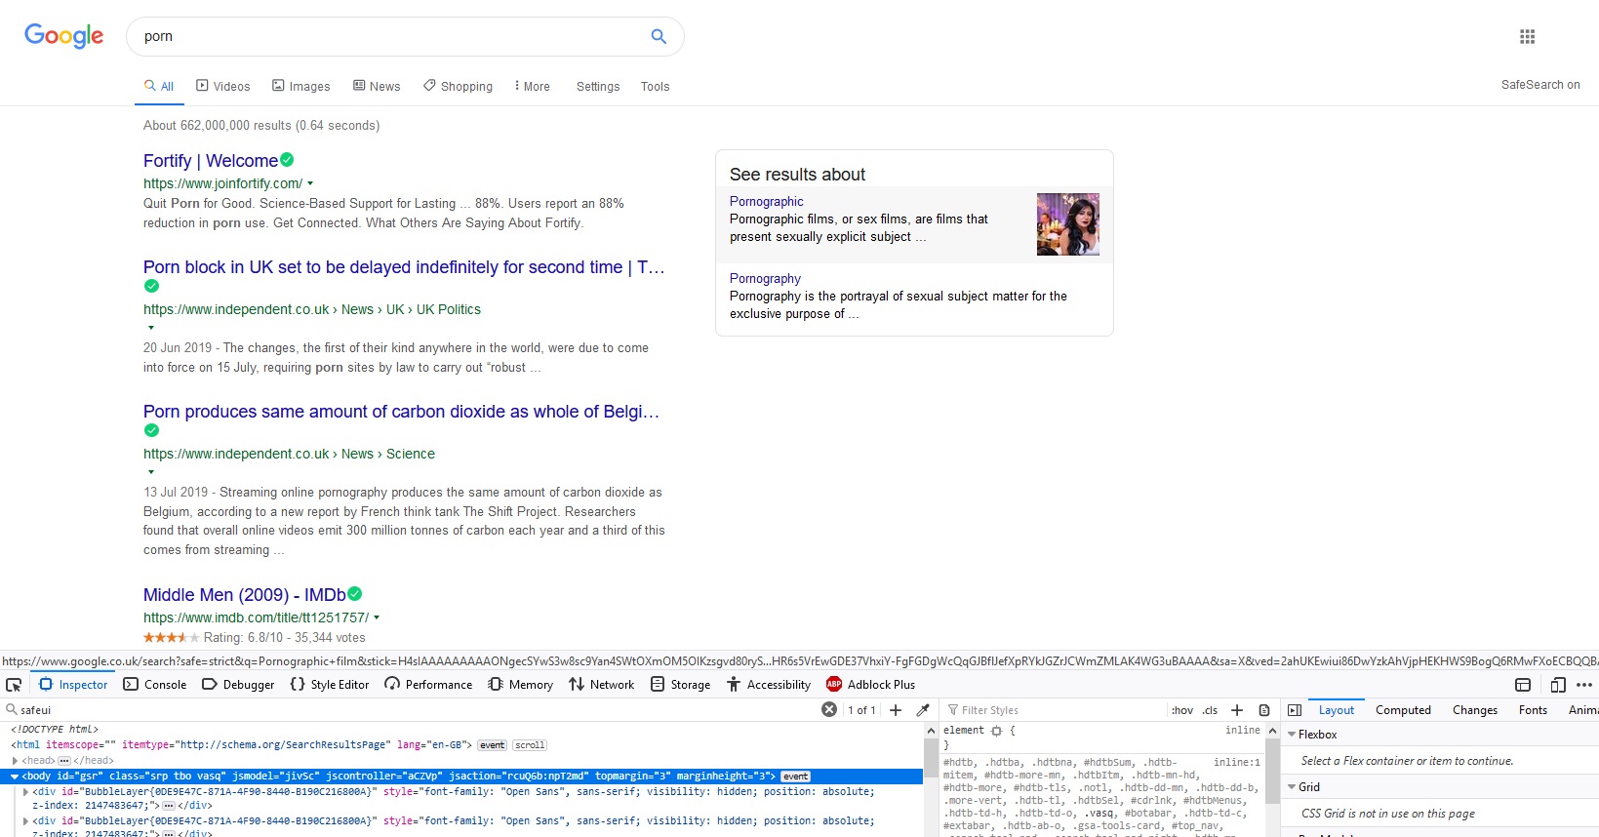1599x837 pixels.
Task: Switch to the Images results tab
Action: pos(300,86)
